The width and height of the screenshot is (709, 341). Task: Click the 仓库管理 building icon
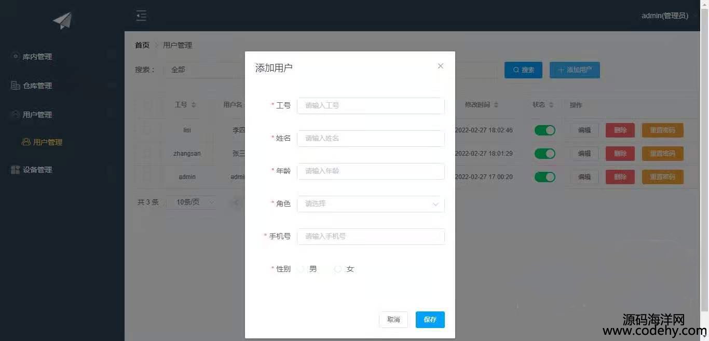click(x=16, y=85)
